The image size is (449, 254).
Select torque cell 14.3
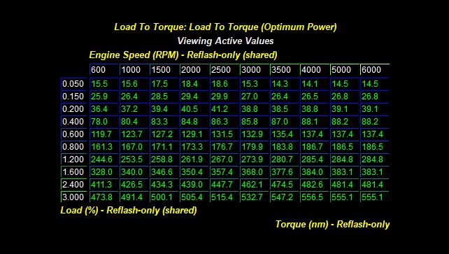tap(285, 83)
